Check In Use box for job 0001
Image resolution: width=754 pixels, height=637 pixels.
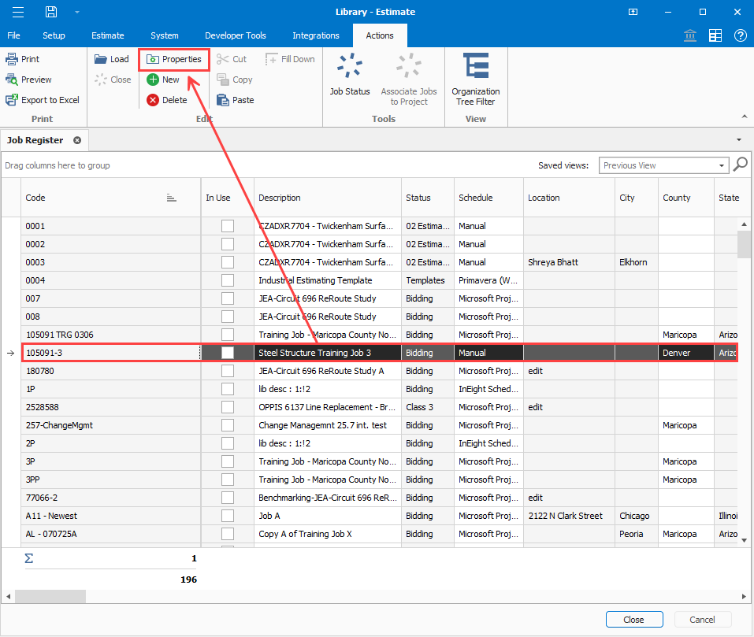(228, 226)
